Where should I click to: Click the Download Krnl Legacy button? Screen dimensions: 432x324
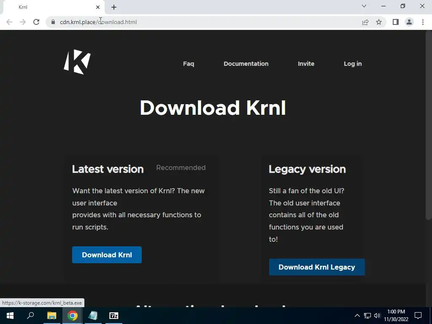click(x=317, y=267)
